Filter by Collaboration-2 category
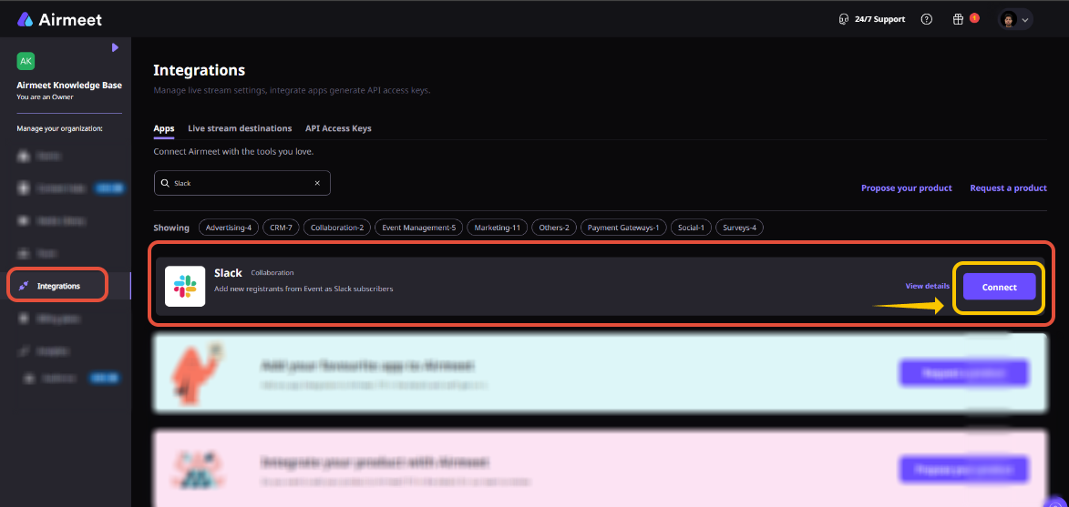Viewport: 1069px width, 507px height. coord(337,228)
